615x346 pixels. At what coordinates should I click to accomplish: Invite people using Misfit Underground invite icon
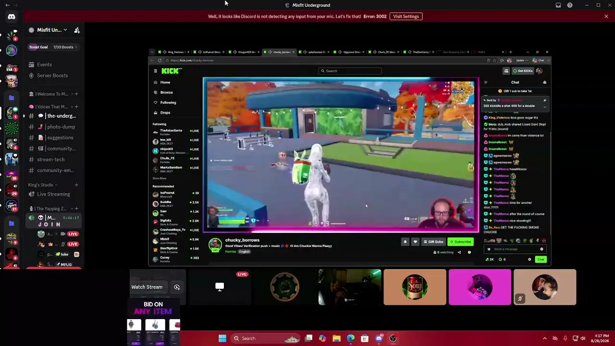pos(77,30)
